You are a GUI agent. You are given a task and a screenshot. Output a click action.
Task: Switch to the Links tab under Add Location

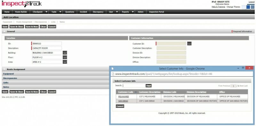[x=53, y=22]
